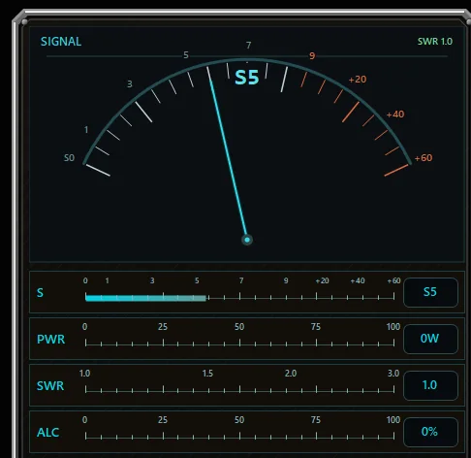
Task: Click the SWR row label
Action: (50, 386)
